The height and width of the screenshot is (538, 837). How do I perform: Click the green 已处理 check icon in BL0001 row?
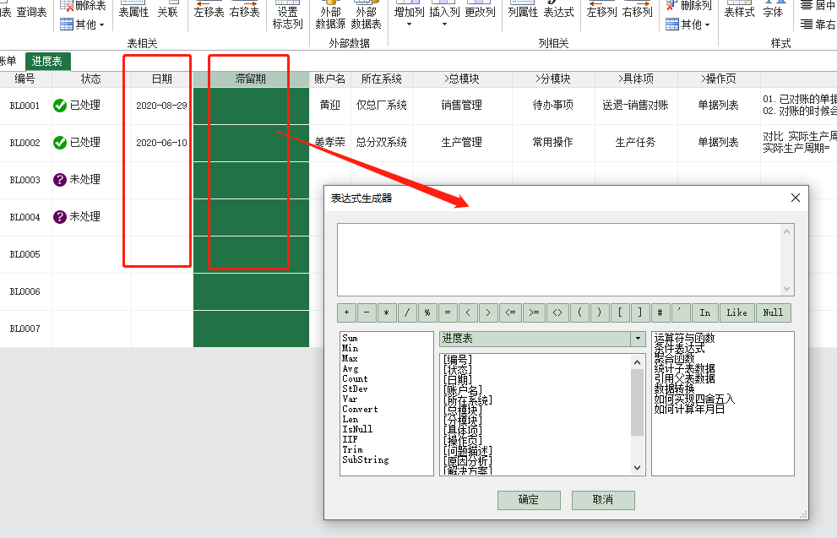[60, 106]
